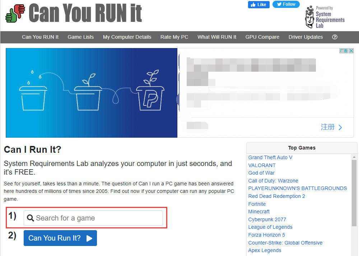Open Red Dead Redemption 2 link
This screenshot has height=256, width=359.
pos(276,196)
